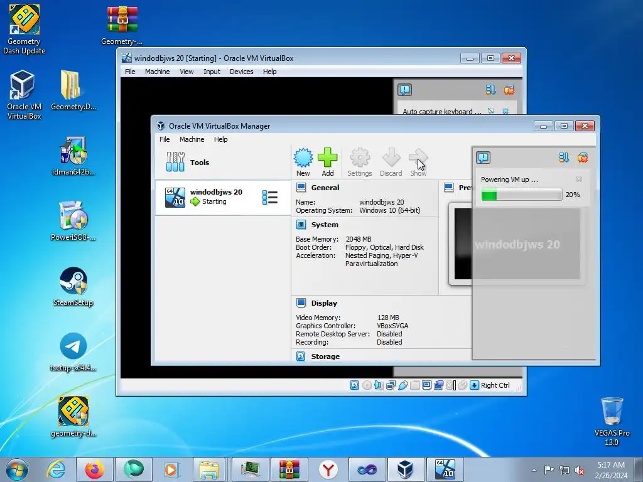Switch to VirtualBox Manager taskbar button
Screen dimensions: 643x482
coord(405,469)
